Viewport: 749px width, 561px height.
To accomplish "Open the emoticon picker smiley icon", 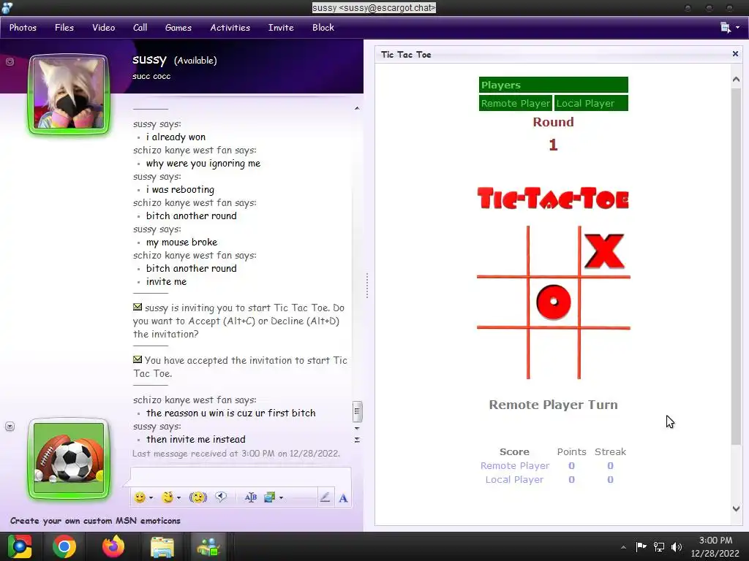I will click(x=140, y=497).
